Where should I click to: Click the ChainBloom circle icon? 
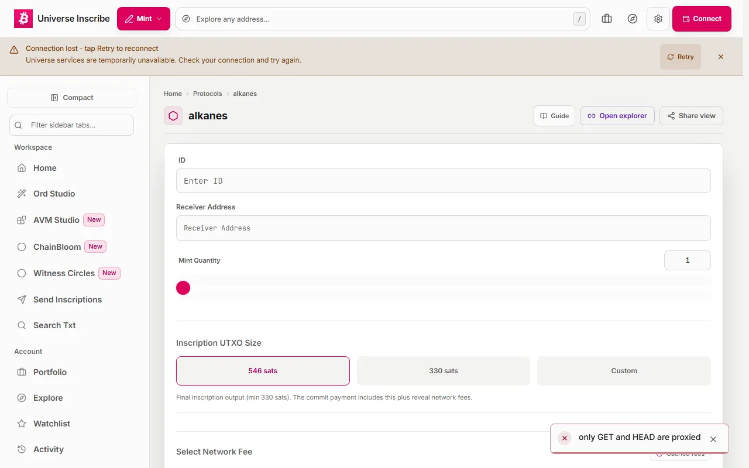coord(22,247)
